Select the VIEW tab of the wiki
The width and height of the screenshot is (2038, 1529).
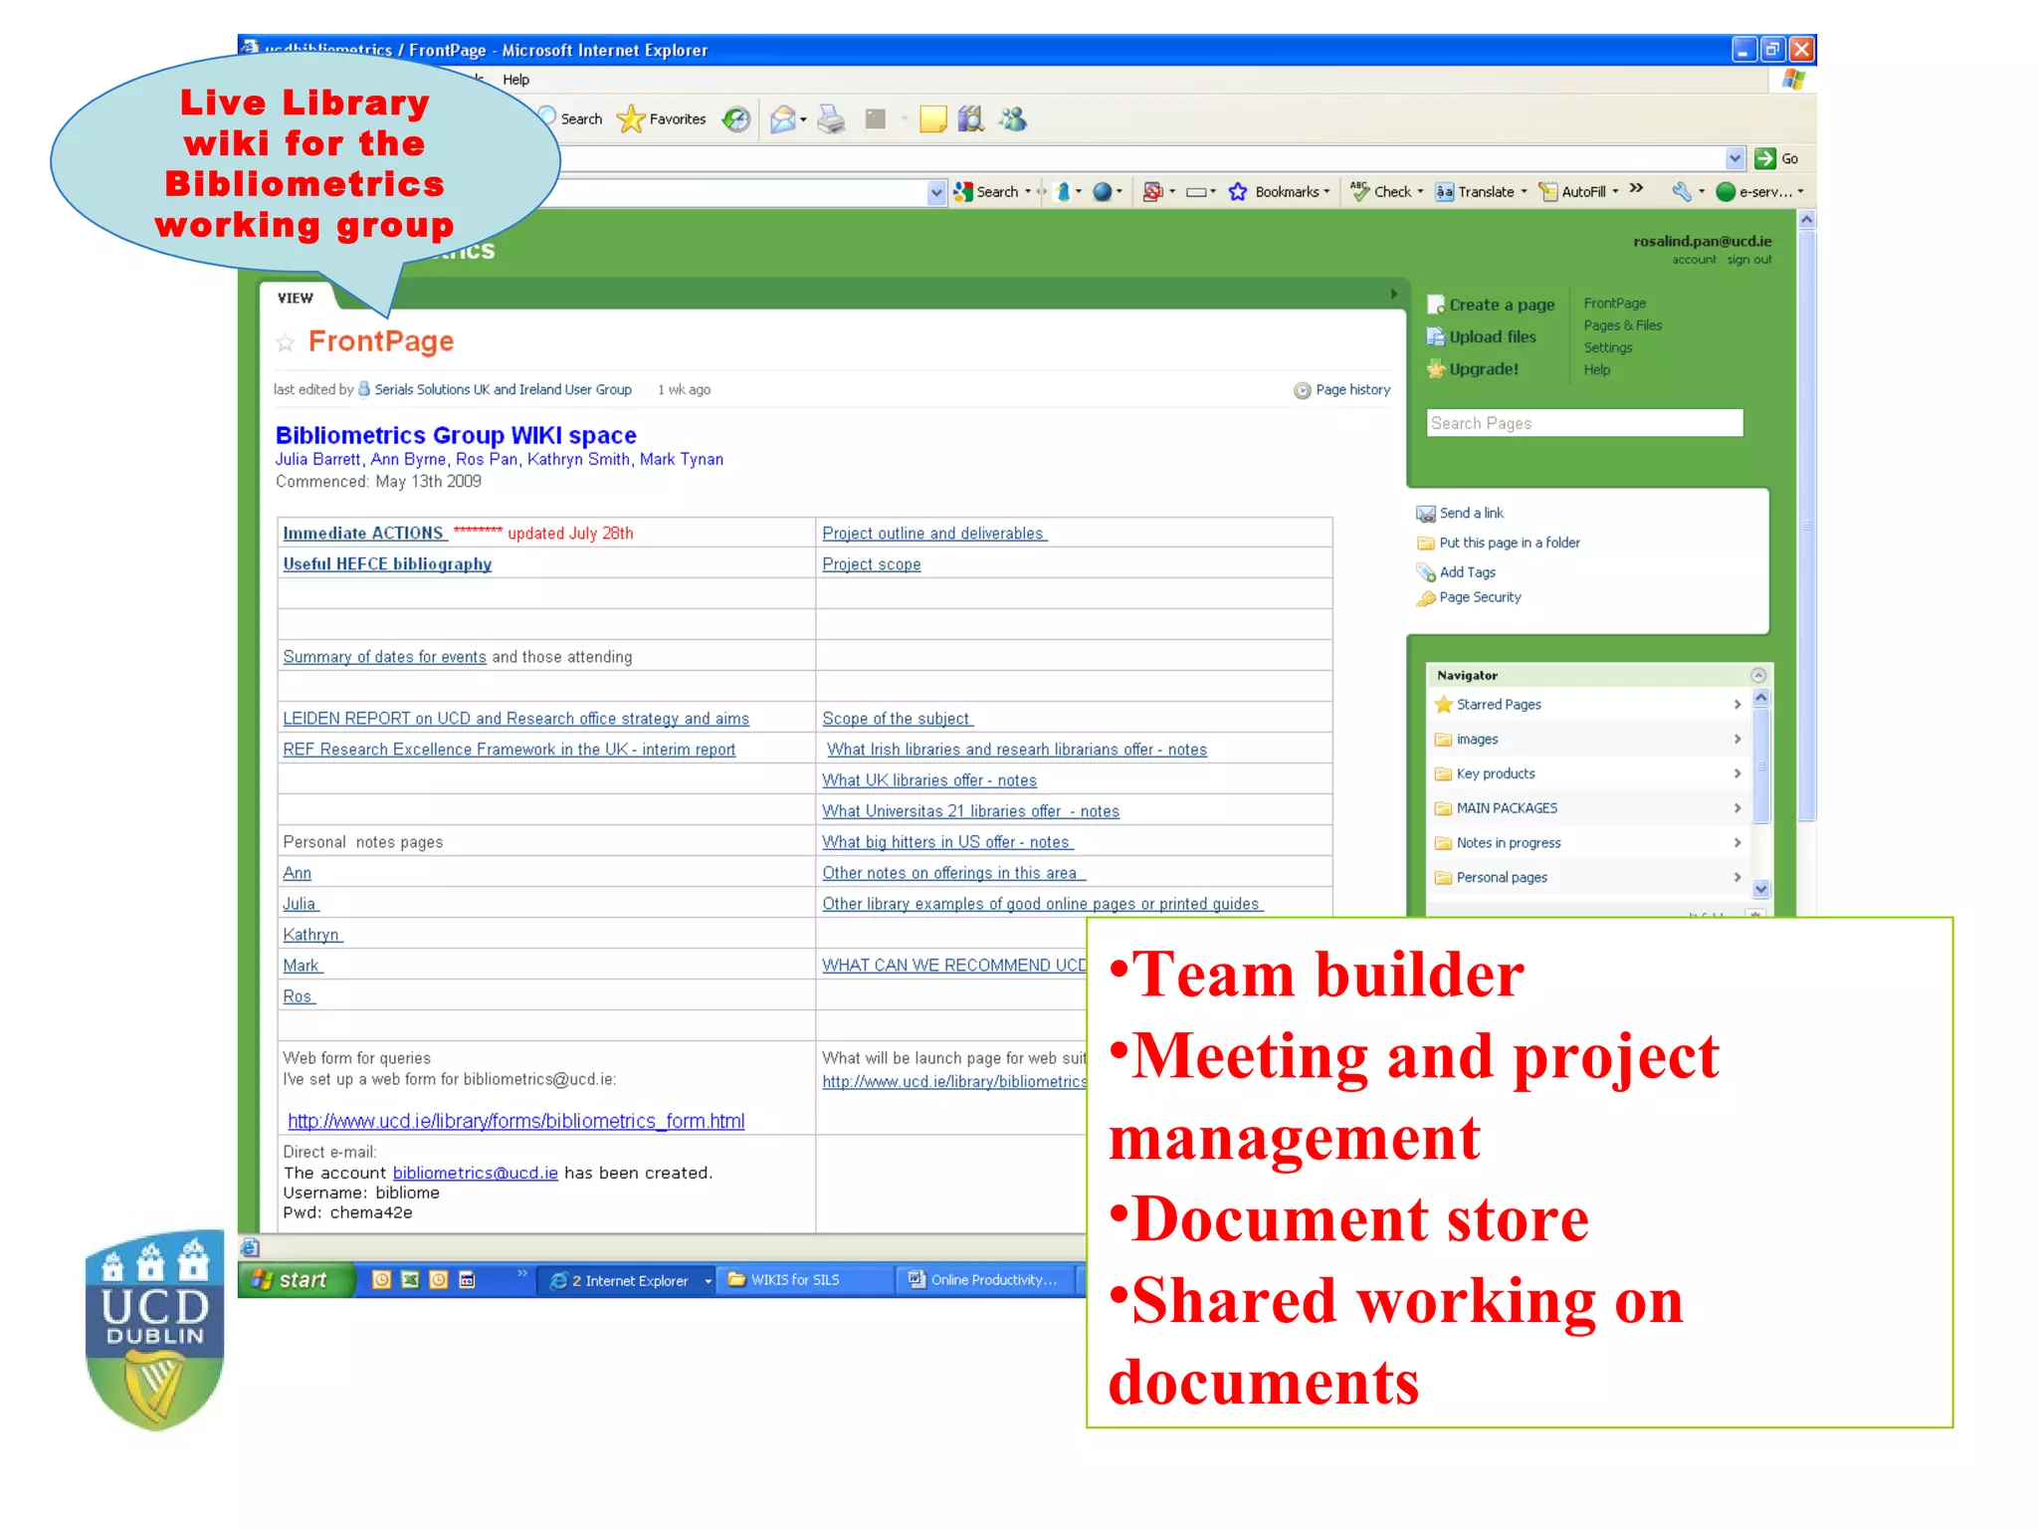coord(296,298)
